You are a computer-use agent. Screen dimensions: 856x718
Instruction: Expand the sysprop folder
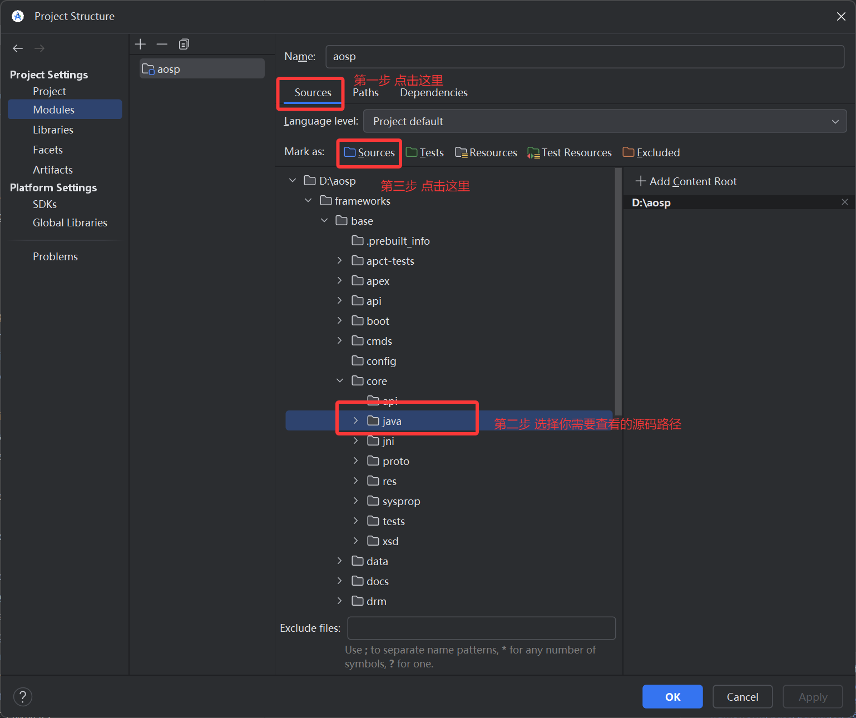pos(356,501)
